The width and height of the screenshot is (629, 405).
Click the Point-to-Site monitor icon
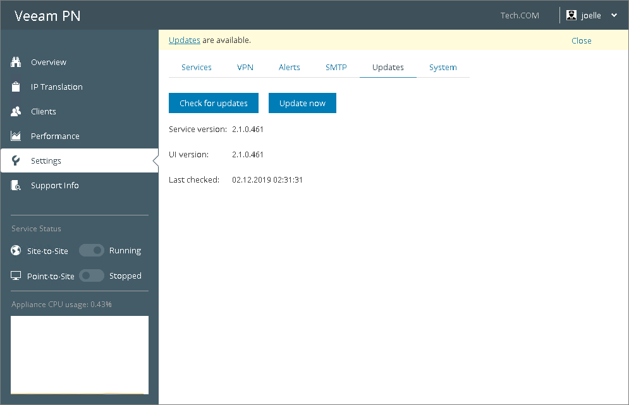coord(16,276)
